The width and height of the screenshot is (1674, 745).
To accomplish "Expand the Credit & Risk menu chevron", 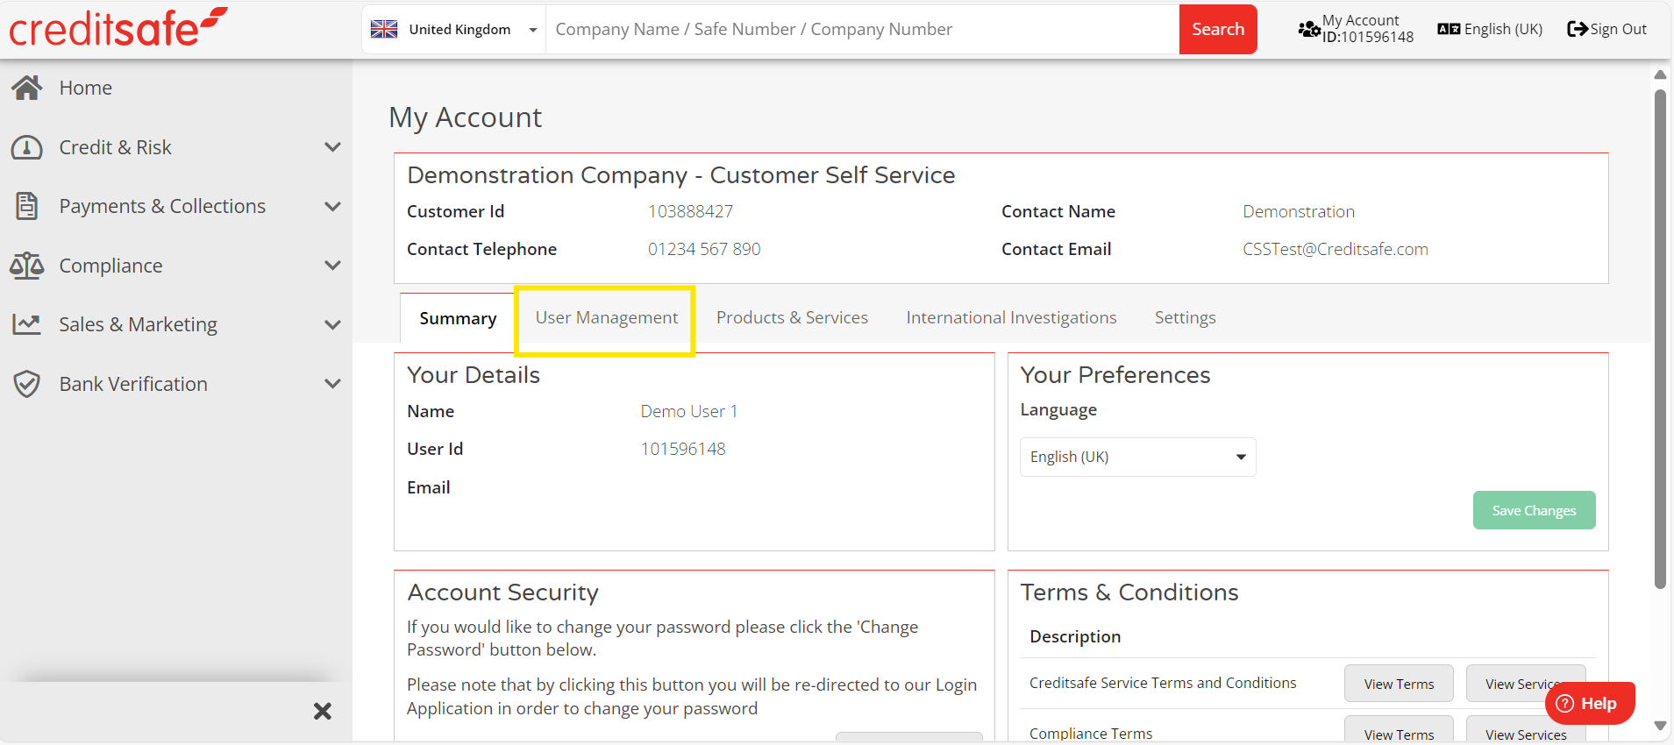I will click(x=332, y=147).
